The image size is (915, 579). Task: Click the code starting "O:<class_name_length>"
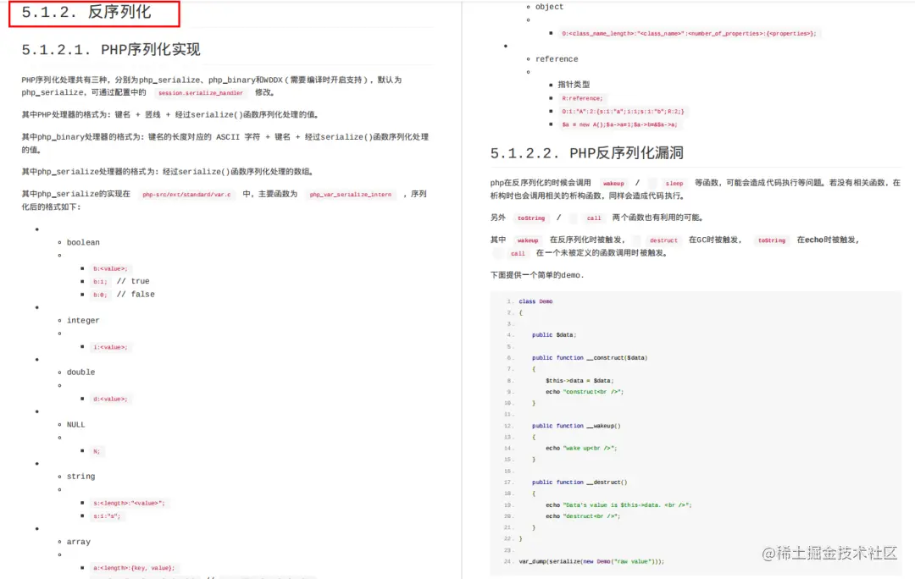(689, 33)
